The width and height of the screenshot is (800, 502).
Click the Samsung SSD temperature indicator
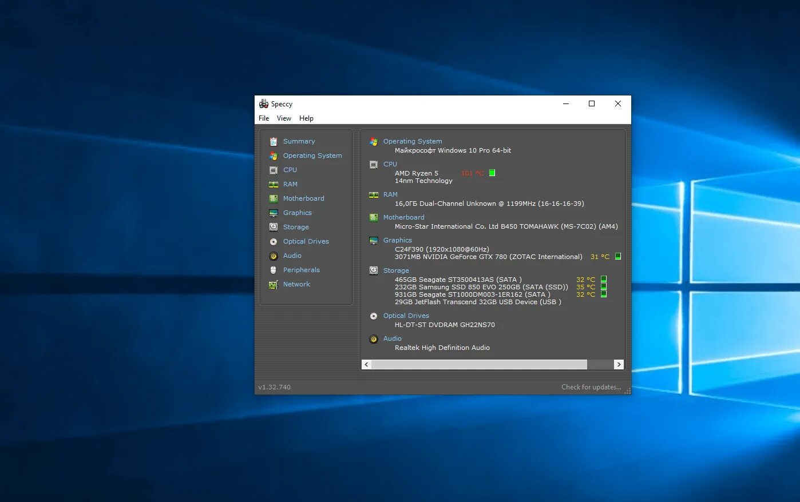click(x=603, y=286)
